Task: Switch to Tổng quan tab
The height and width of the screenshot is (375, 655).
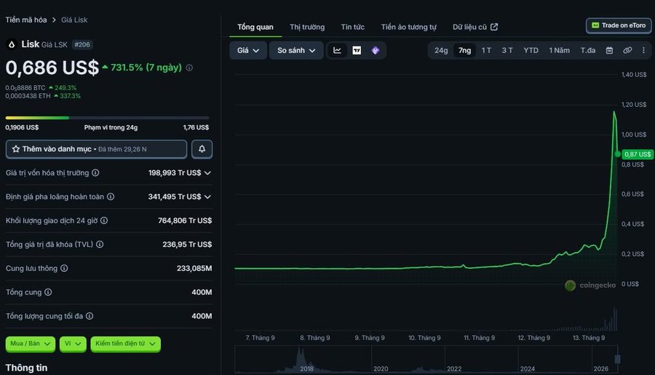Action: pyautogui.click(x=255, y=27)
